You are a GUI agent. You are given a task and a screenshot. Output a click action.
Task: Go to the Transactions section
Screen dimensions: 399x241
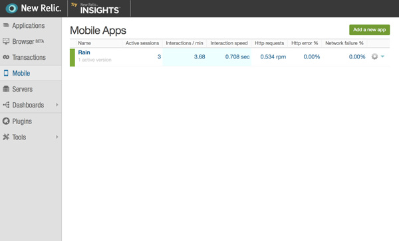[31, 57]
